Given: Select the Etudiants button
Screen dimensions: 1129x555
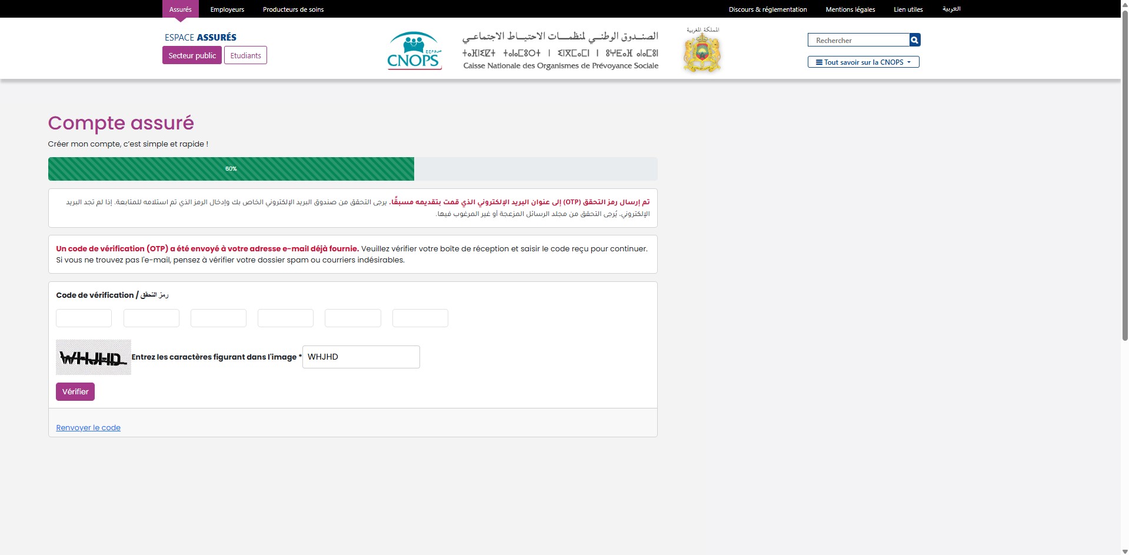Looking at the screenshot, I should coord(245,55).
